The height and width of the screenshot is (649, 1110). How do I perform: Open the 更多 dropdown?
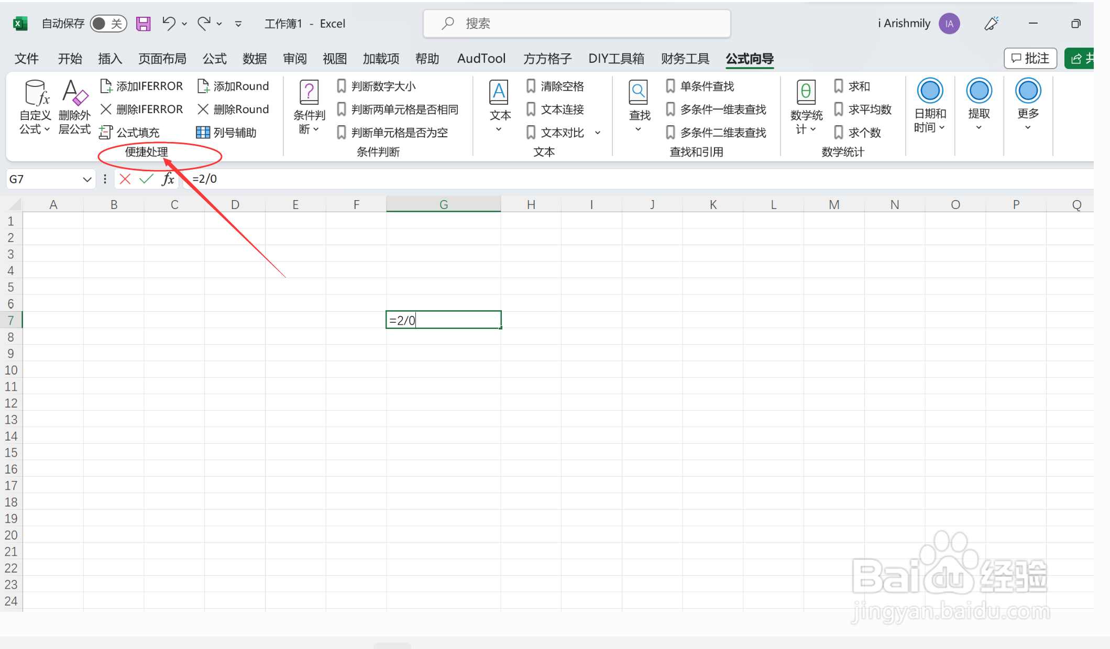point(1028,106)
